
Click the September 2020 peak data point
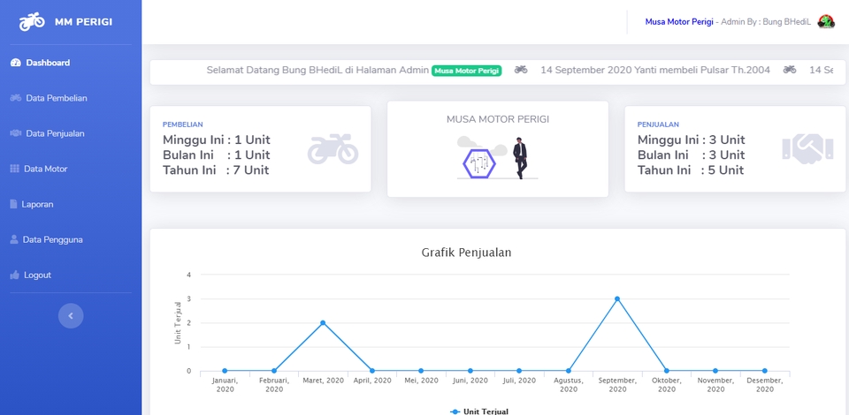coord(617,298)
